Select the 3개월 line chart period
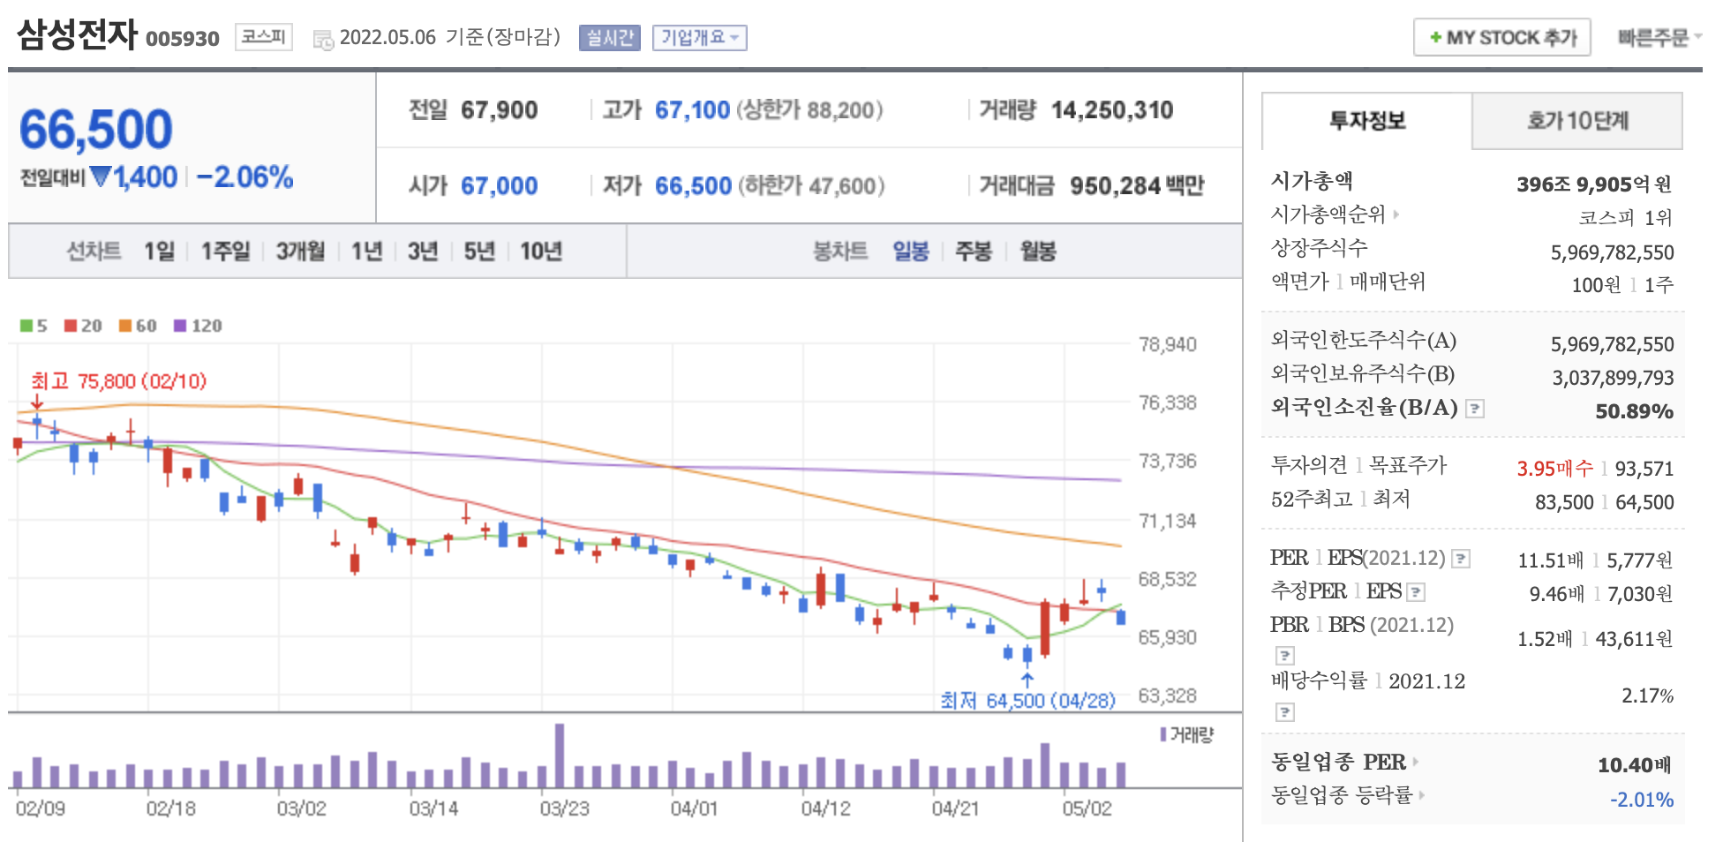The height and width of the screenshot is (842, 1723). [x=301, y=252]
